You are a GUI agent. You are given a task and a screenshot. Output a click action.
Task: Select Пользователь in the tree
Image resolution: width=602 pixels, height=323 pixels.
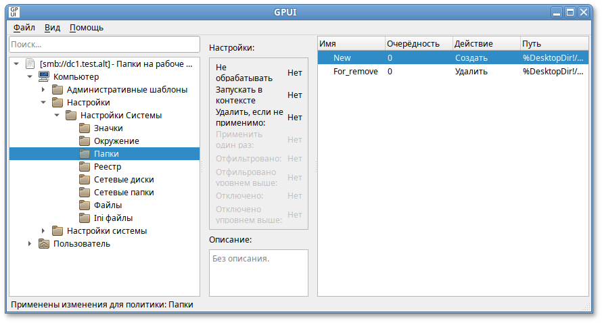coord(82,244)
